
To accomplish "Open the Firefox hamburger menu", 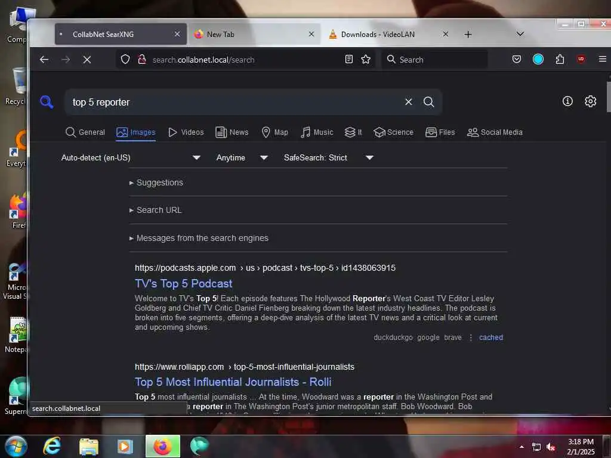I will [x=602, y=59].
